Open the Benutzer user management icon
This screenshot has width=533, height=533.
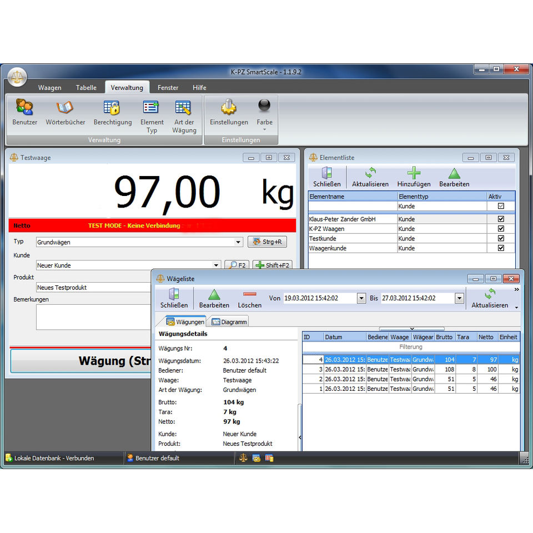pyautogui.click(x=24, y=113)
